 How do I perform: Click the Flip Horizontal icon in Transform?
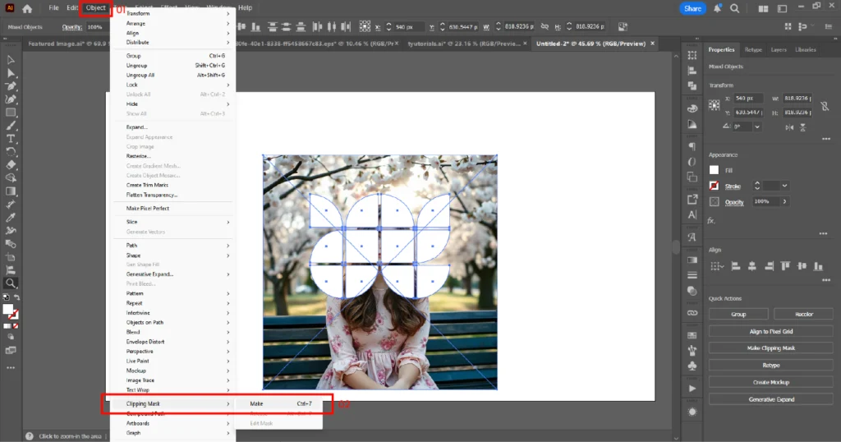pyautogui.click(x=789, y=127)
